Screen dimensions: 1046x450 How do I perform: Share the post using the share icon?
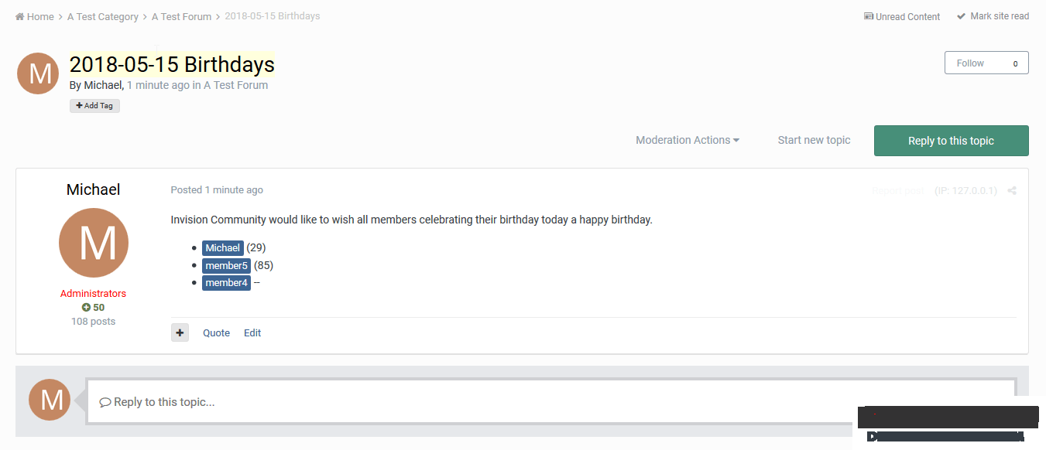(1012, 190)
